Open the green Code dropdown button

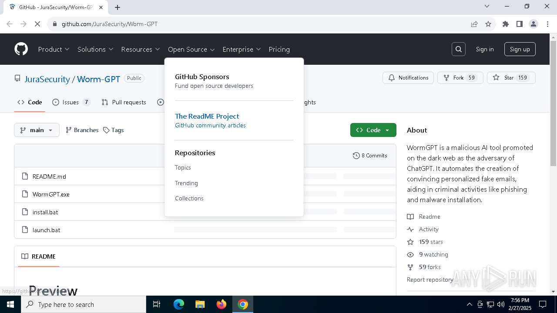point(373,130)
